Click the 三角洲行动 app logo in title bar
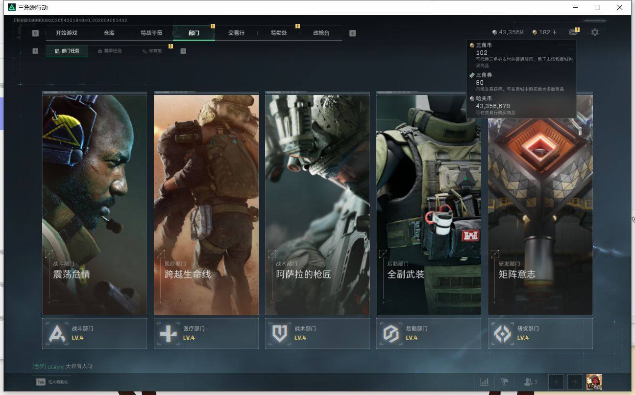The height and width of the screenshot is (395, 635). click(12, 7)
